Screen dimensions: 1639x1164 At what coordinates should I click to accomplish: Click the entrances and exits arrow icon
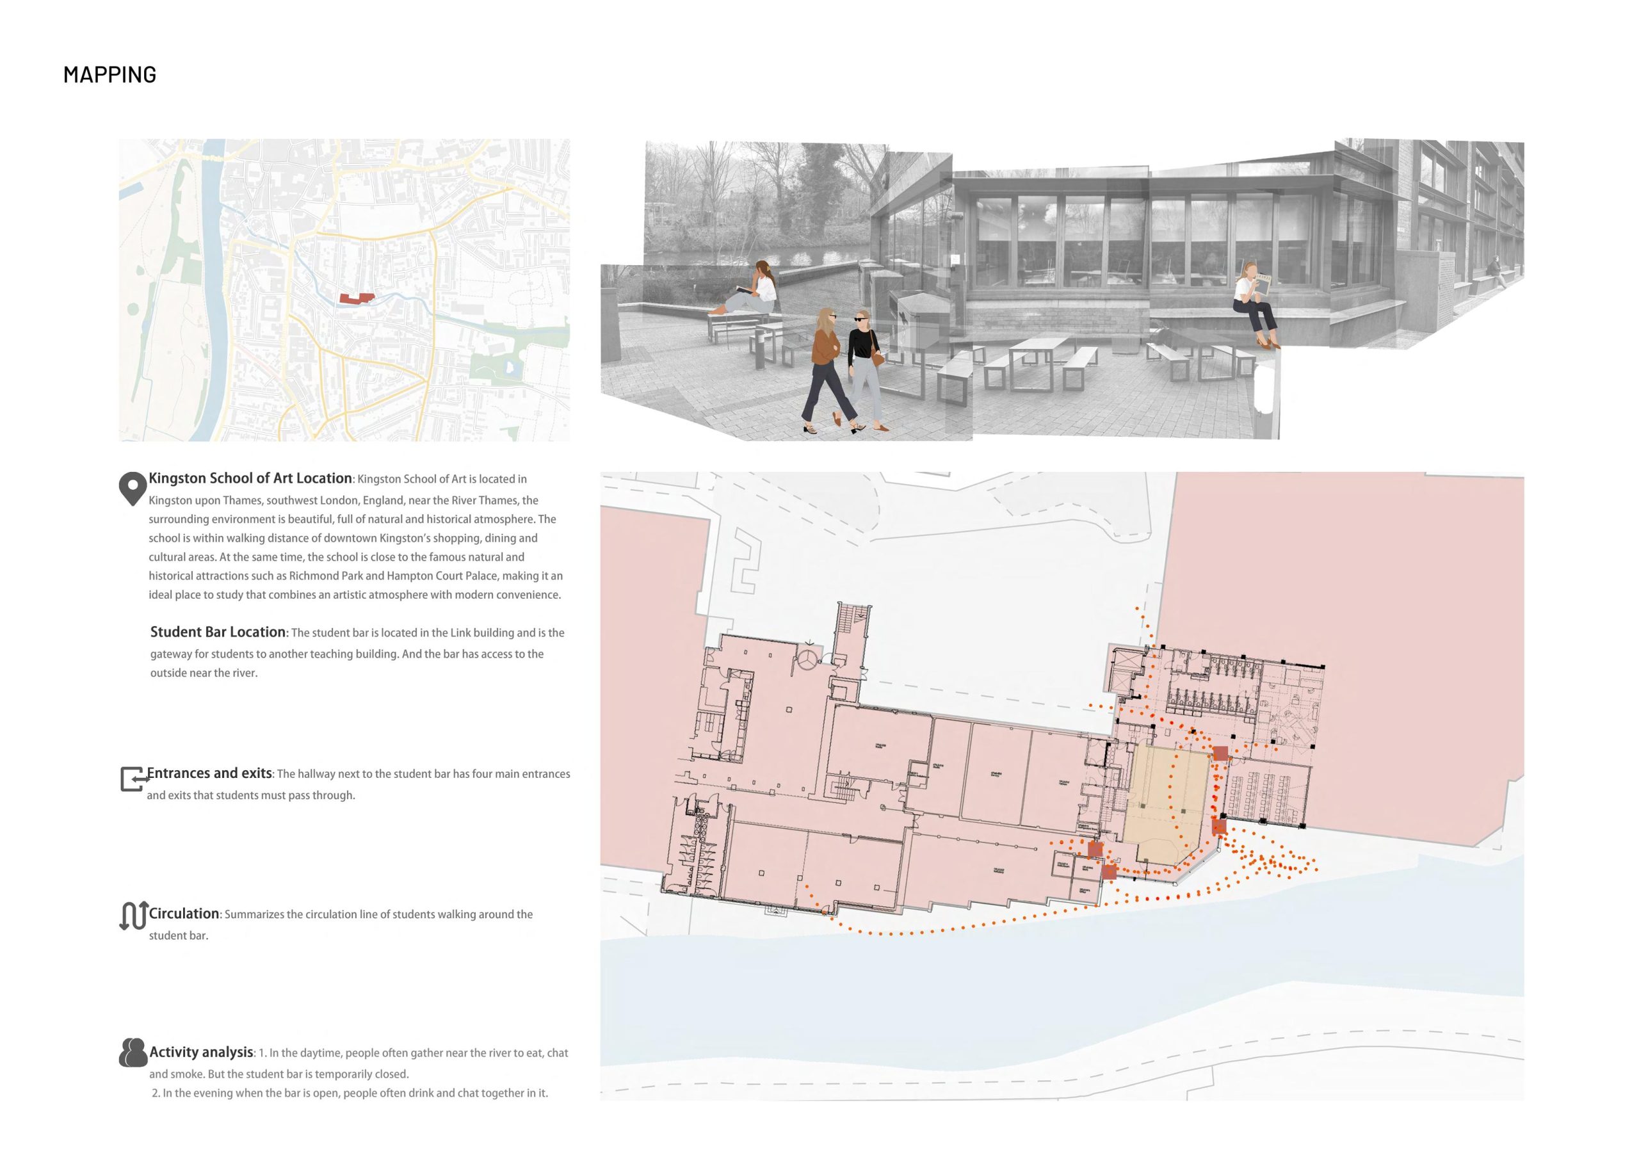133,779
